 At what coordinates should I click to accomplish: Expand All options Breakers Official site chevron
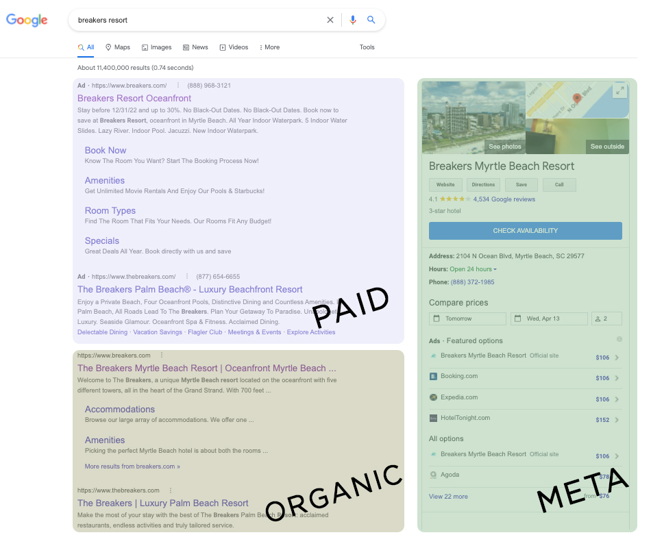[x=617, y=456]
